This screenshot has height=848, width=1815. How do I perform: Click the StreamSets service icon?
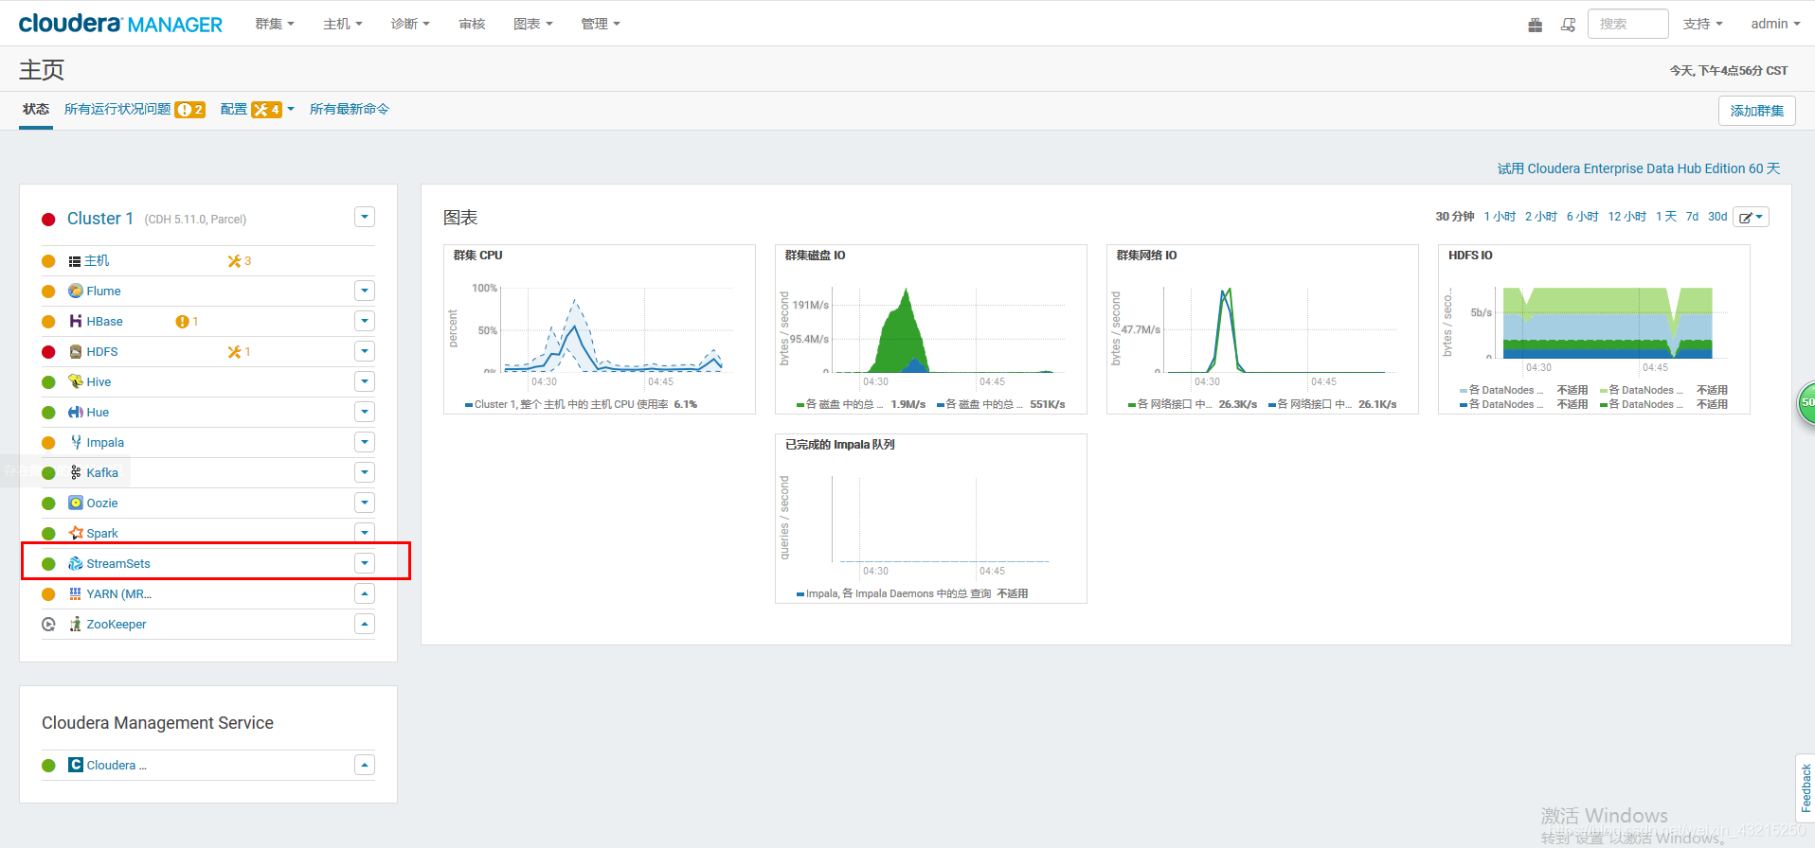[76, 563]
